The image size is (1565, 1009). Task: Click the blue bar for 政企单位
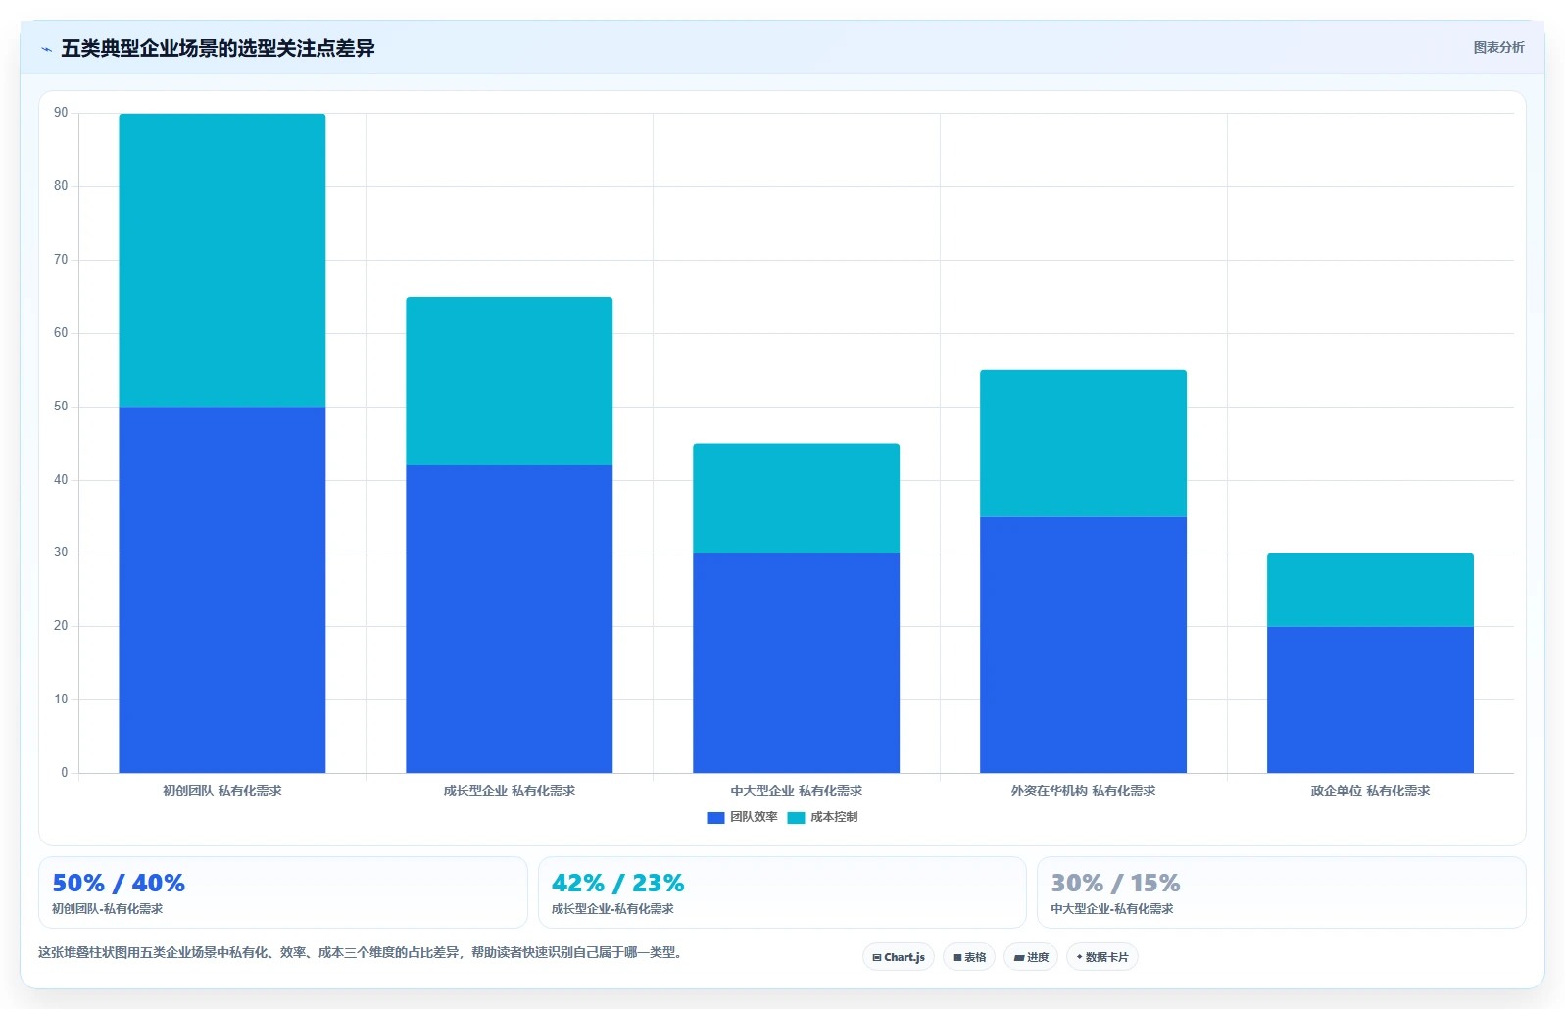(1371, 699)
